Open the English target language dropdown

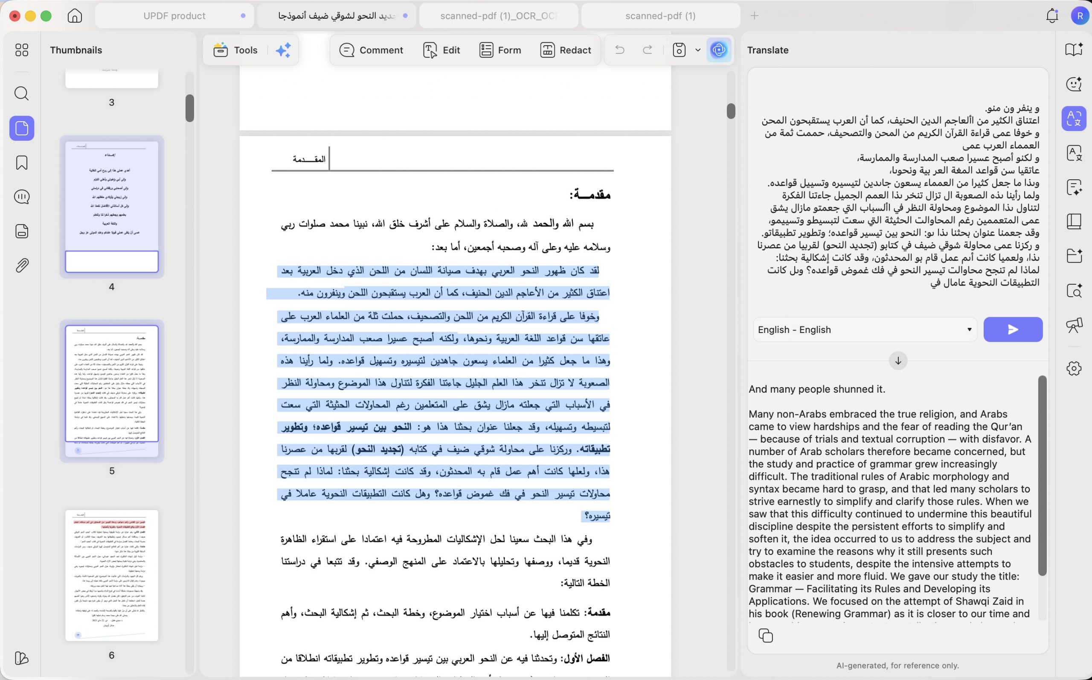(x=865, y=330)
